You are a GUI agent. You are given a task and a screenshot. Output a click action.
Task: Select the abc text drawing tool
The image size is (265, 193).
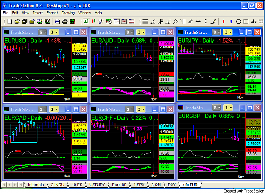[x=254, y=22]
